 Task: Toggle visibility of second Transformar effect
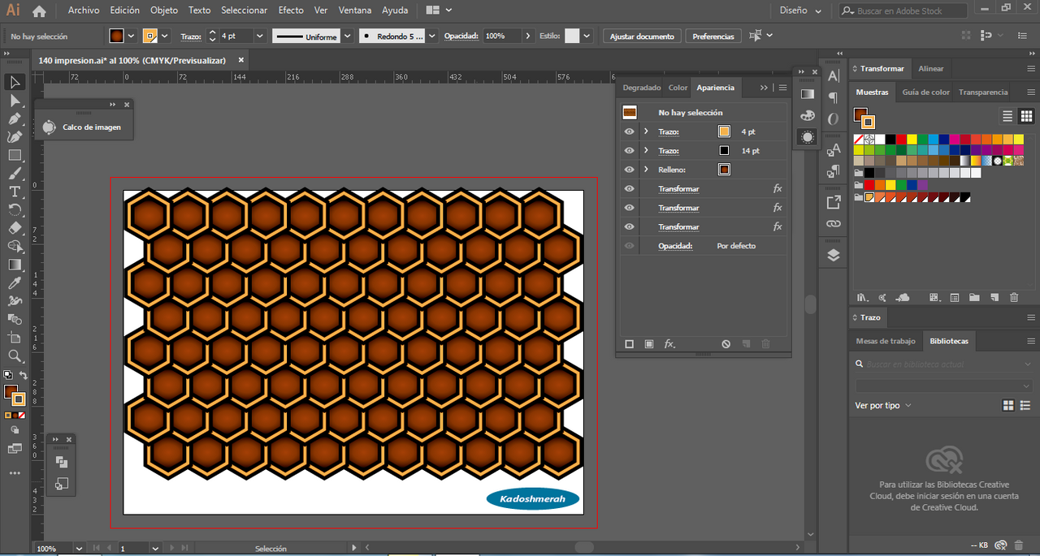coord(629,208)
